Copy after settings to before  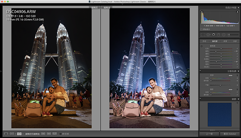[49, 134]
